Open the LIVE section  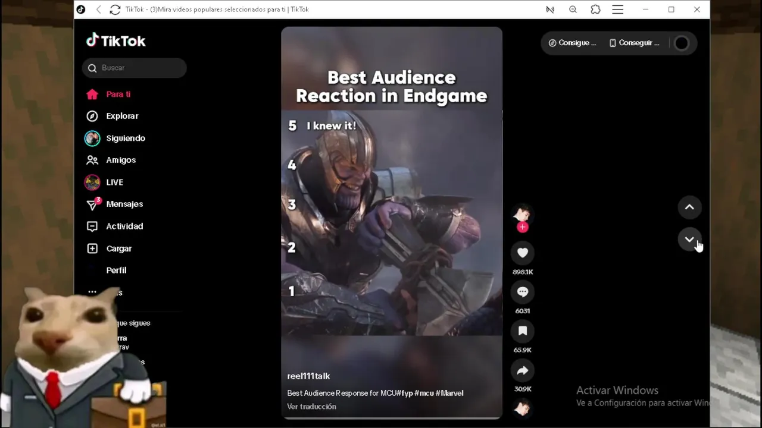click(x=114, y=182)
